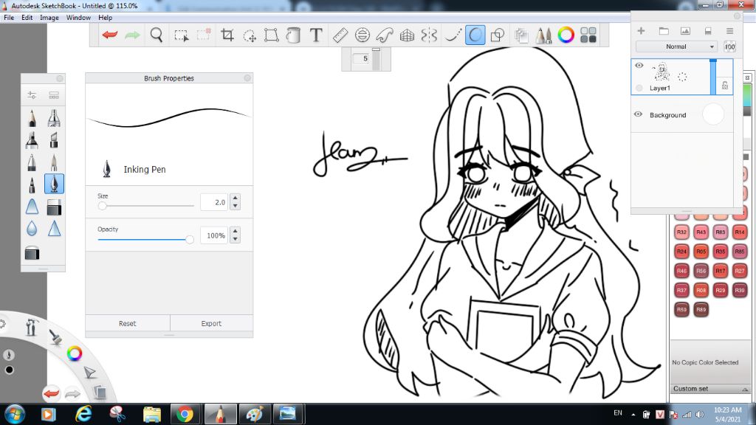Open the Draw Styles shapes tool
Screen dimensions: 756x425
[x=497, y=35]
